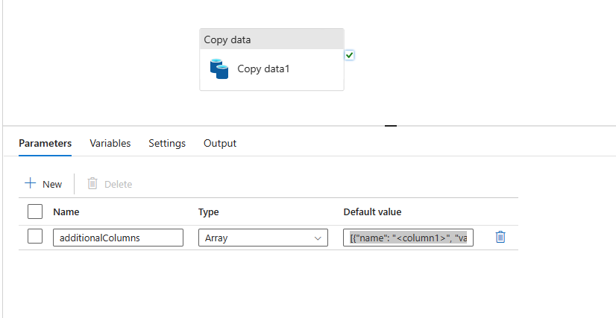Check the additionalColumns row checkbox

[x=34, y=237]
